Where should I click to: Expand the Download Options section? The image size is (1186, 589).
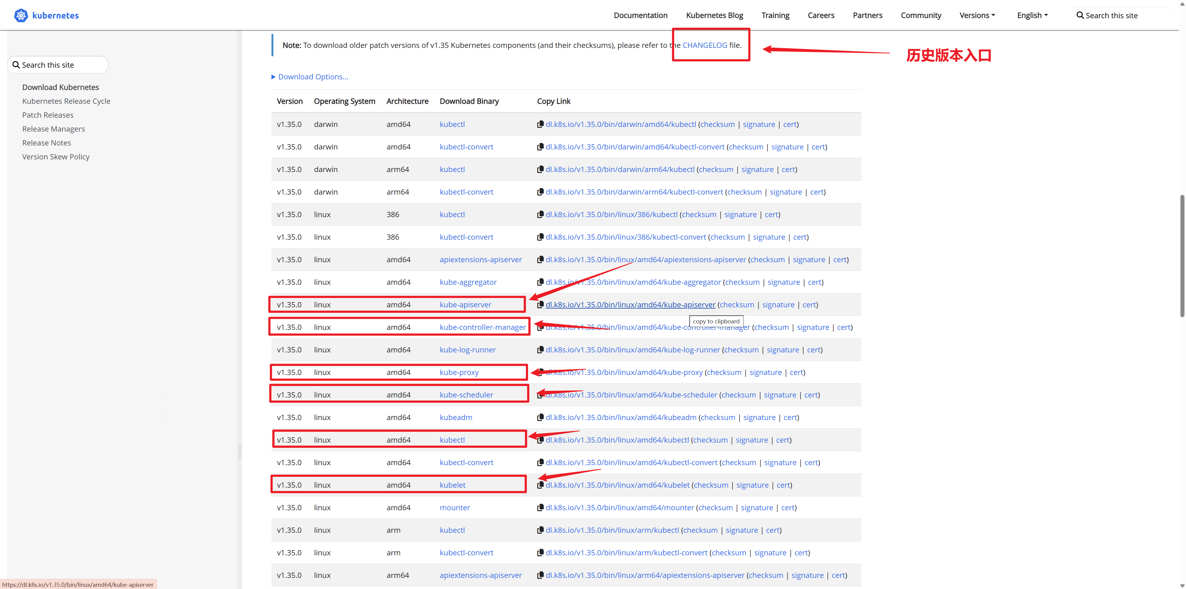pyautogui.click(x=310, y=77)
